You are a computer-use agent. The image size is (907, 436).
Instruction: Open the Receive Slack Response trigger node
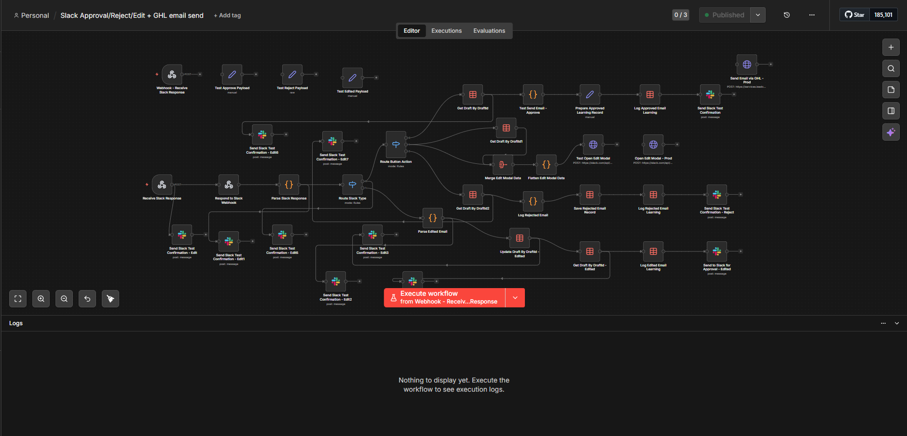162,185
